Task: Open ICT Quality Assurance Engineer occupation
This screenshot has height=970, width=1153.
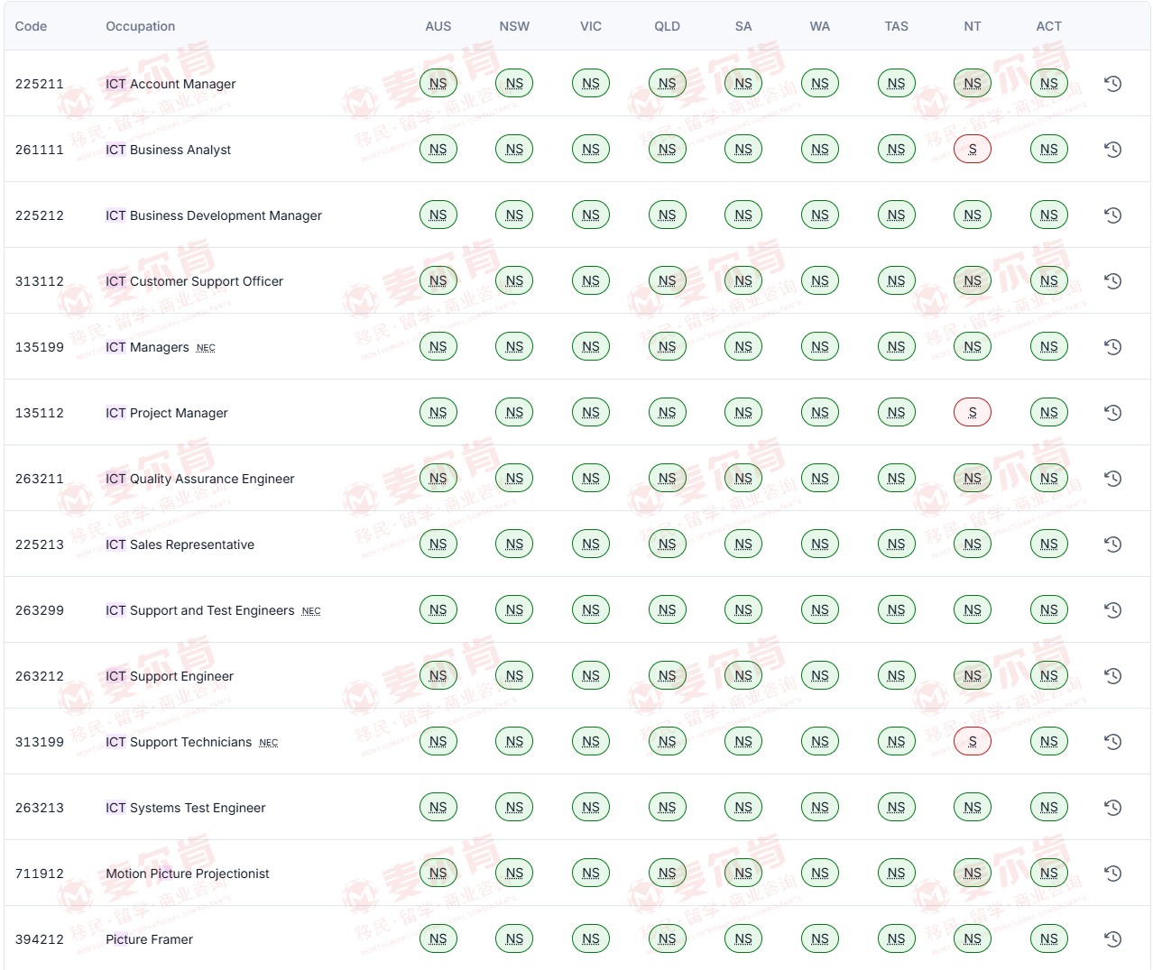Action: point(199,479)
